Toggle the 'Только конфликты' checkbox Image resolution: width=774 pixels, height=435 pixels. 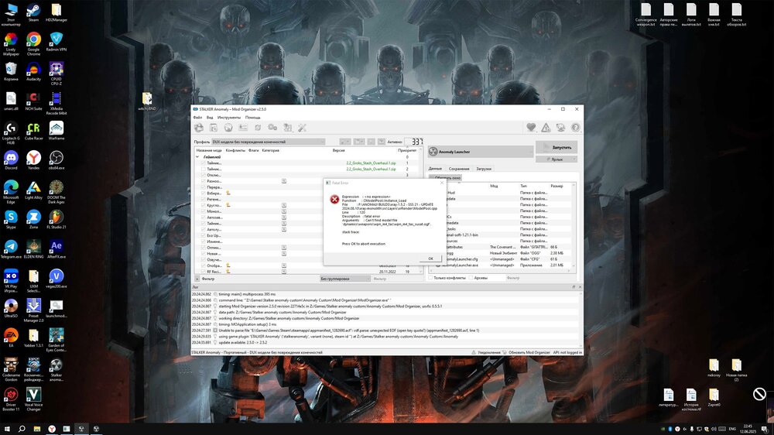tap(432, 277)
